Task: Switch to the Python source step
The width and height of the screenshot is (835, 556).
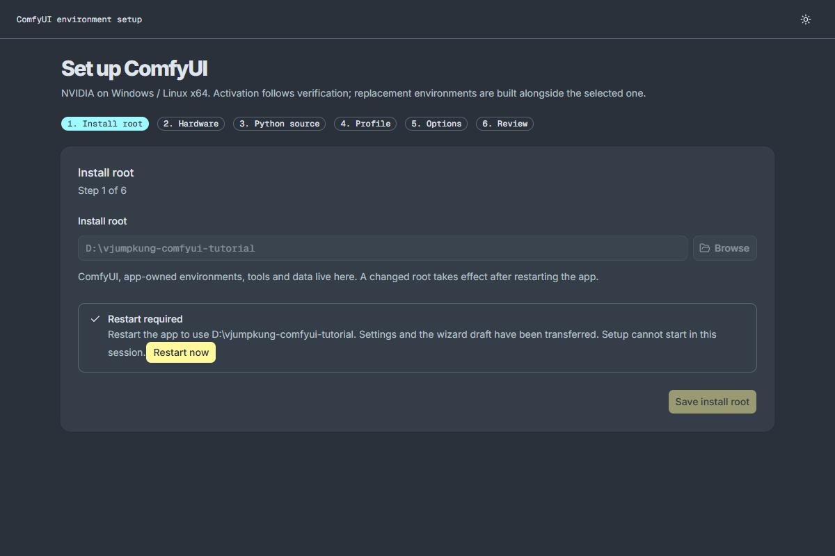Action: point(280,124)
